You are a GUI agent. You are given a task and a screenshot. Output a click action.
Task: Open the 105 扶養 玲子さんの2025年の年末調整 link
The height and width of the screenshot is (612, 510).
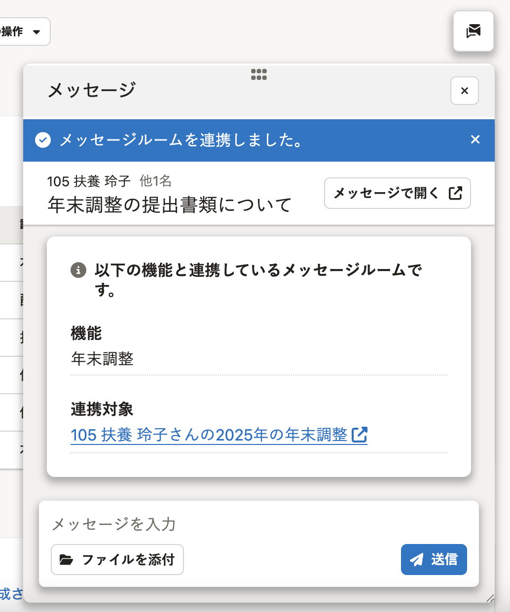point(209,435)
